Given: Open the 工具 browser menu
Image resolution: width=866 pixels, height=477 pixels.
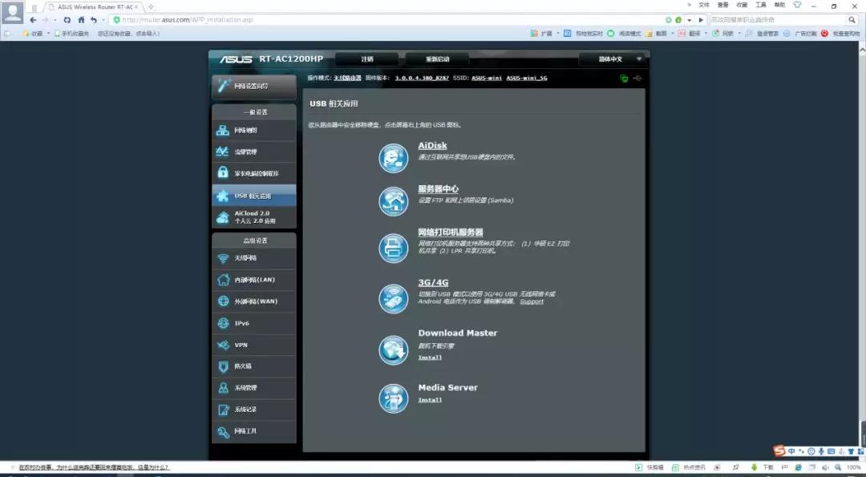Looking at the screenshot, I should click(761, 5).
